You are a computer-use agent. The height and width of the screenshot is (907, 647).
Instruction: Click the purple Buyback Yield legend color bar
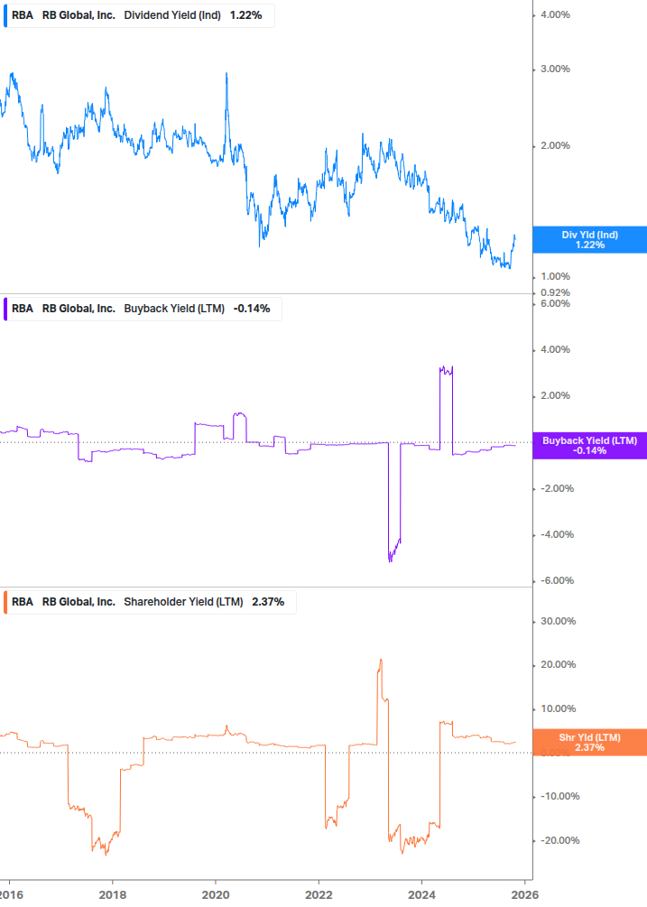point(5,309)
